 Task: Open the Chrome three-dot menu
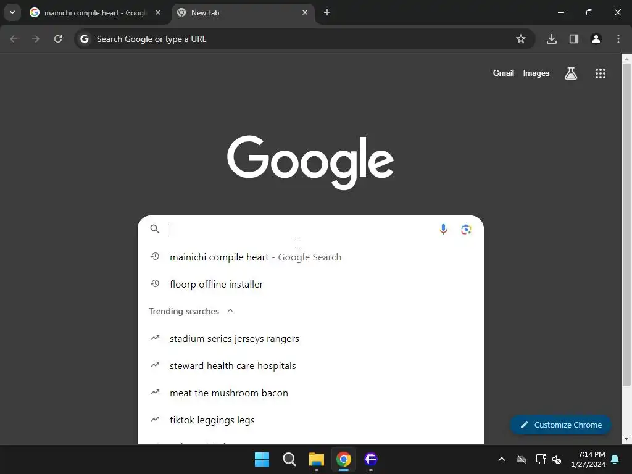click(x=618, y=39)
